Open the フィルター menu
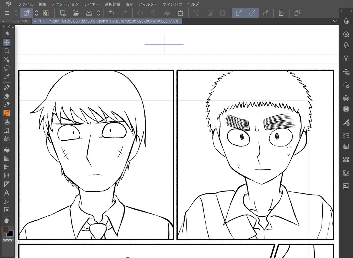This screenshot has height=258, width=353. (x=148, y=4)
